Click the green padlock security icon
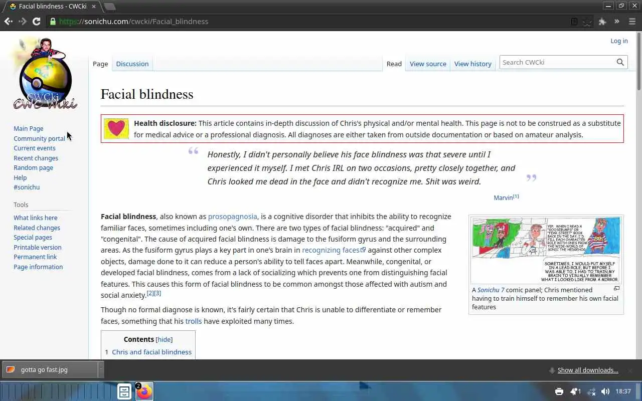 pos(53,21)
